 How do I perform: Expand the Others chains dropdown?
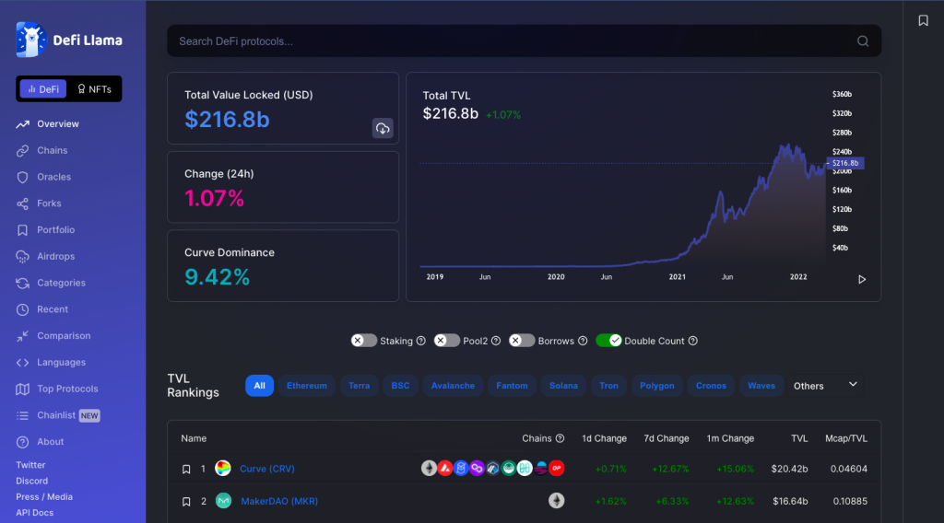point(825,385)
